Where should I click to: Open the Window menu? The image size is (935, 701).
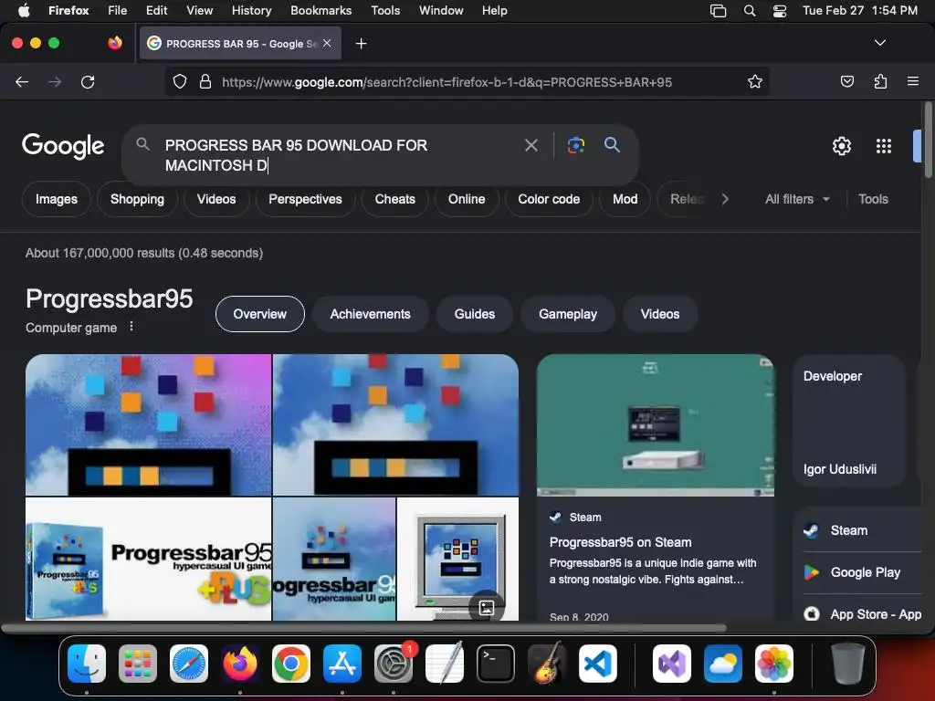click(x=441, y=11)
